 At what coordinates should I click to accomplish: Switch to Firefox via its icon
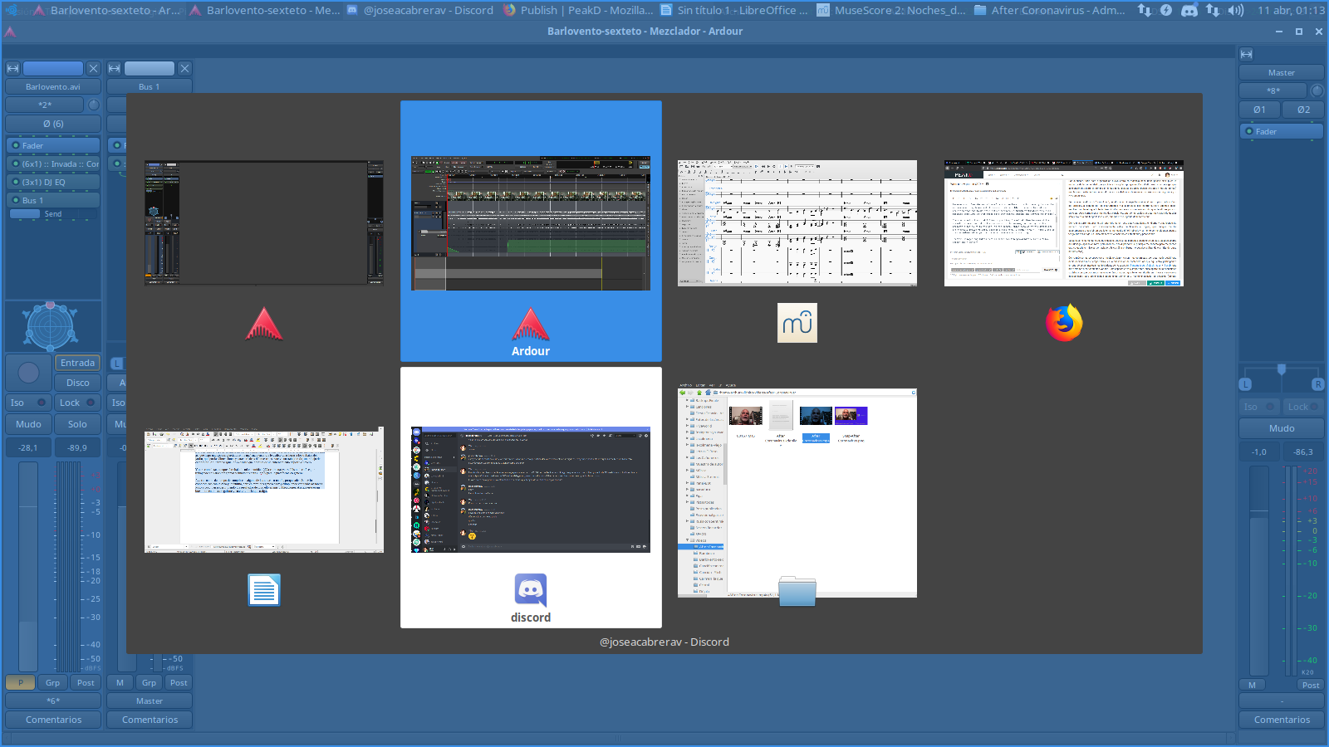[1064, 323]
